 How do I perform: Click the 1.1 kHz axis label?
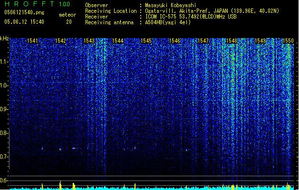pos(4,62)
